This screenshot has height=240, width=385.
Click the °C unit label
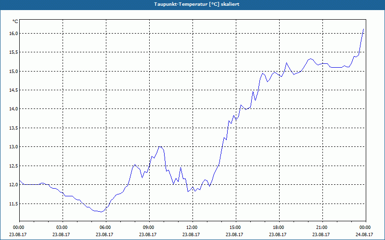15,22
